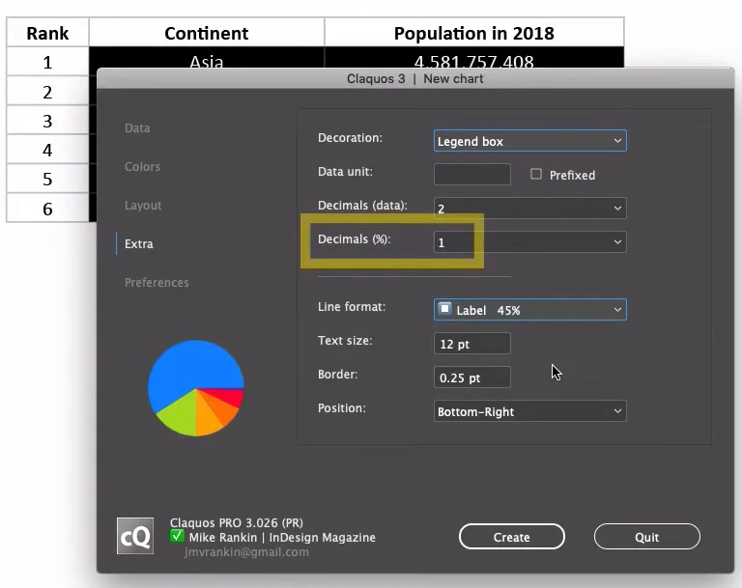The height and width of the screenshot is (588, 742).
Task: Click the Rank cell showing 3
Action: [47, 121]
